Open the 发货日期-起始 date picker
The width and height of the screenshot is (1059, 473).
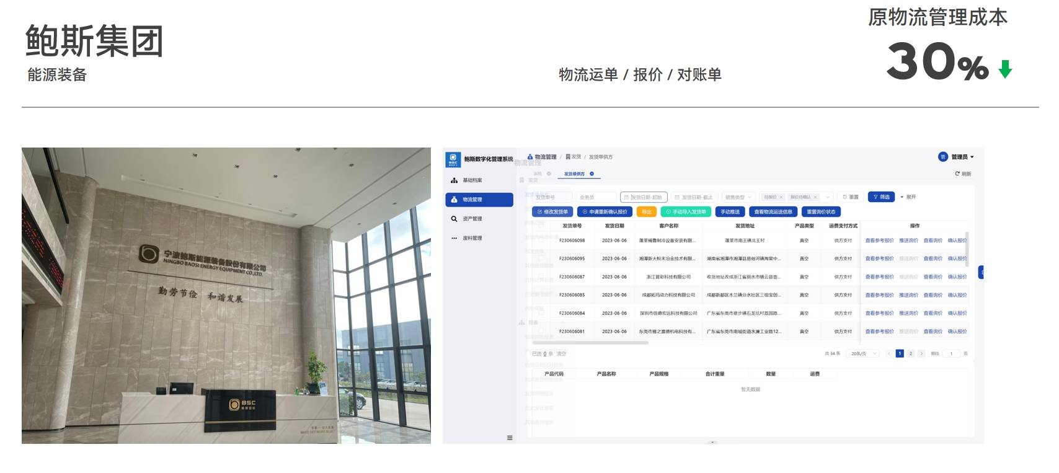pyautogui.click(x=644, y=197)
